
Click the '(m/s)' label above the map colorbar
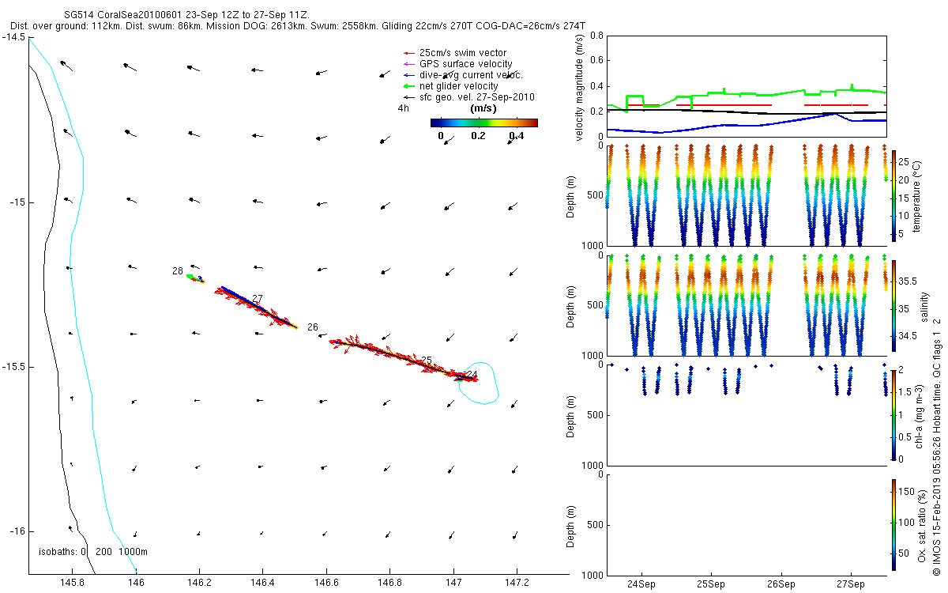tap(483, 108)
